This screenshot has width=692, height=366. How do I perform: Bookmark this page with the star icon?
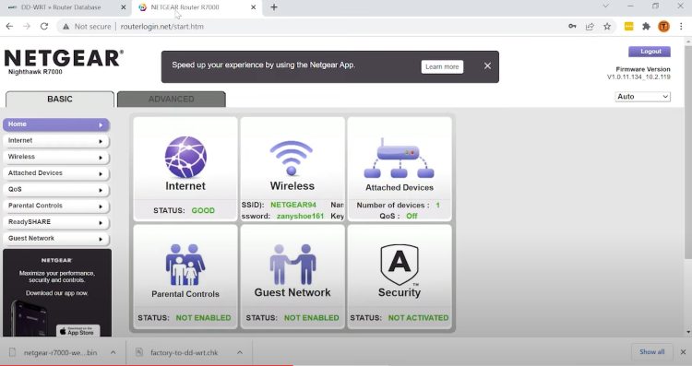pyautogui.click(x=607, y=27)
